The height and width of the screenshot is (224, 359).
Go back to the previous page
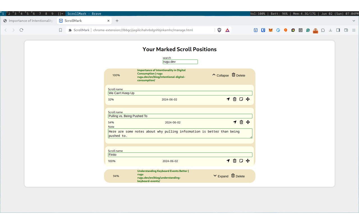(x=6, y=30)
